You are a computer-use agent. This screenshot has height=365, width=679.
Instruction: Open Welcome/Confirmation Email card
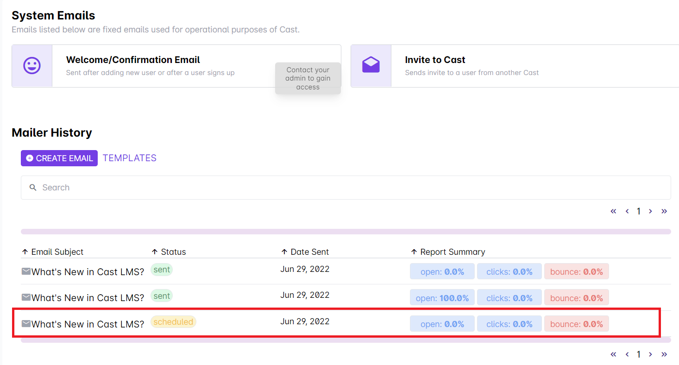tap(133, 60)
